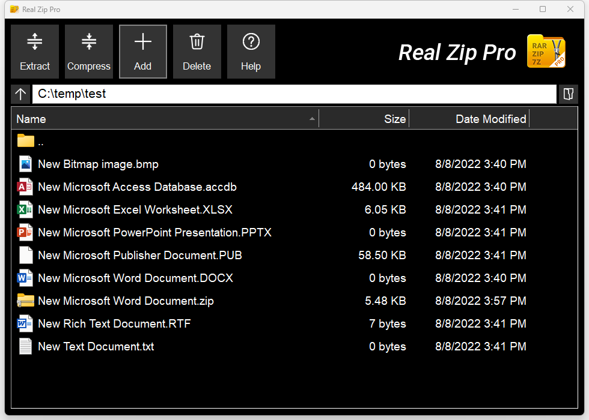Click the Name column sort arrow
This screenshot has height=420, width=589.
(x=312, y=119)
